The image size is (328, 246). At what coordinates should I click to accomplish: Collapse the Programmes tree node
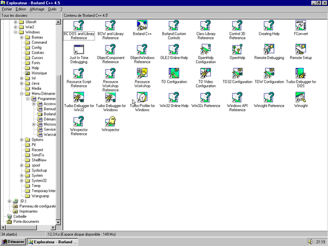point(28,99)
